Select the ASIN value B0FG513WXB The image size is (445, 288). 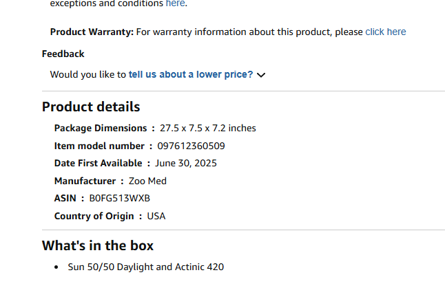pyautogui.click(x=119, y=198)
